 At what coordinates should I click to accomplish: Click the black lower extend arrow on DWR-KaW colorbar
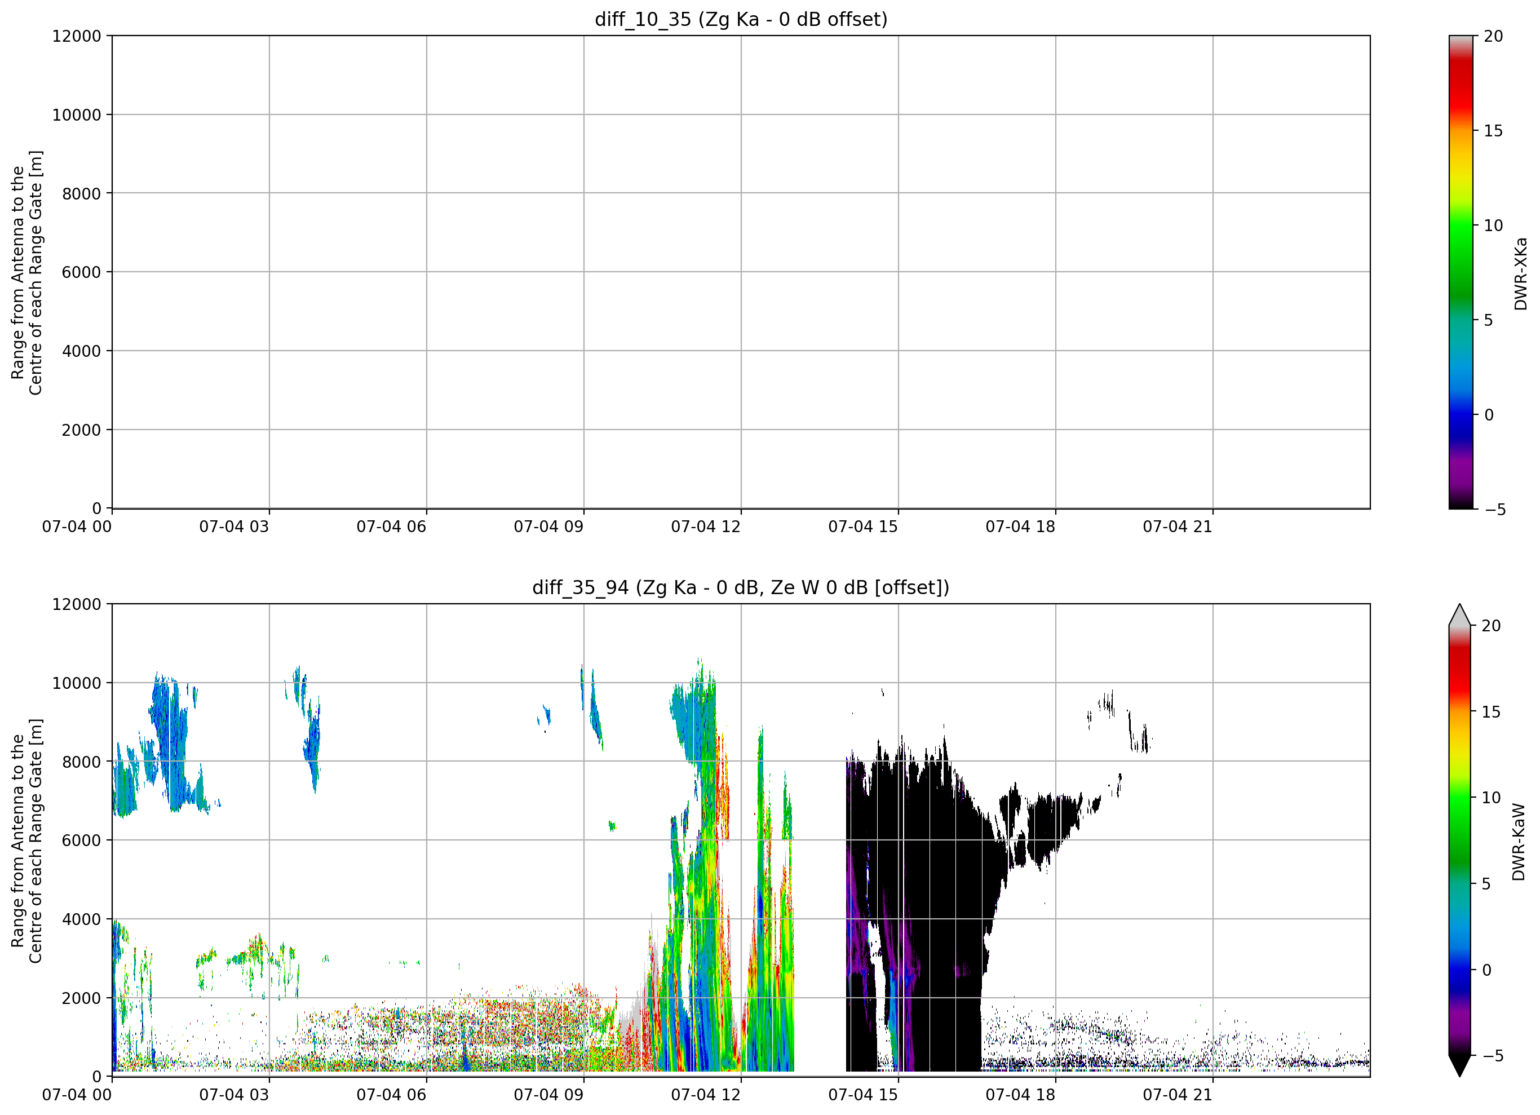click(x=1459, y=1066)
